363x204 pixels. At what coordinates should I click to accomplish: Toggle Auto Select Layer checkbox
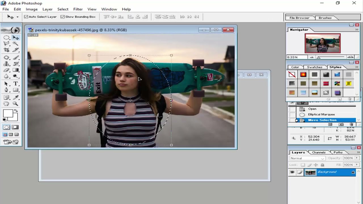(x=26, y=17)
